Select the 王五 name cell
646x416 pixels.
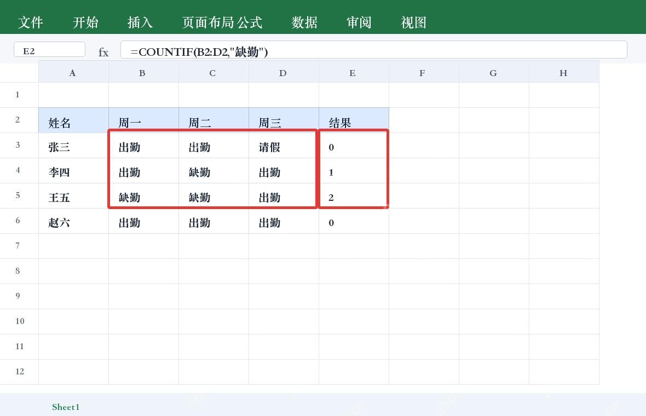[x=74, y=195]
